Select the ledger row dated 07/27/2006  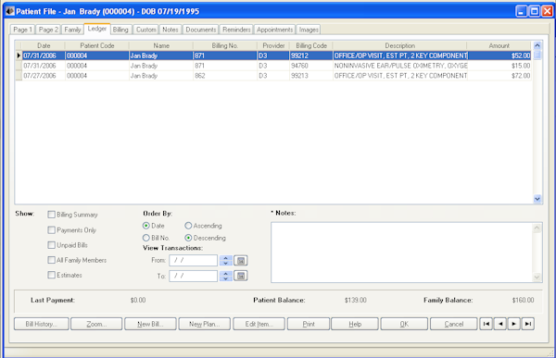273,76
